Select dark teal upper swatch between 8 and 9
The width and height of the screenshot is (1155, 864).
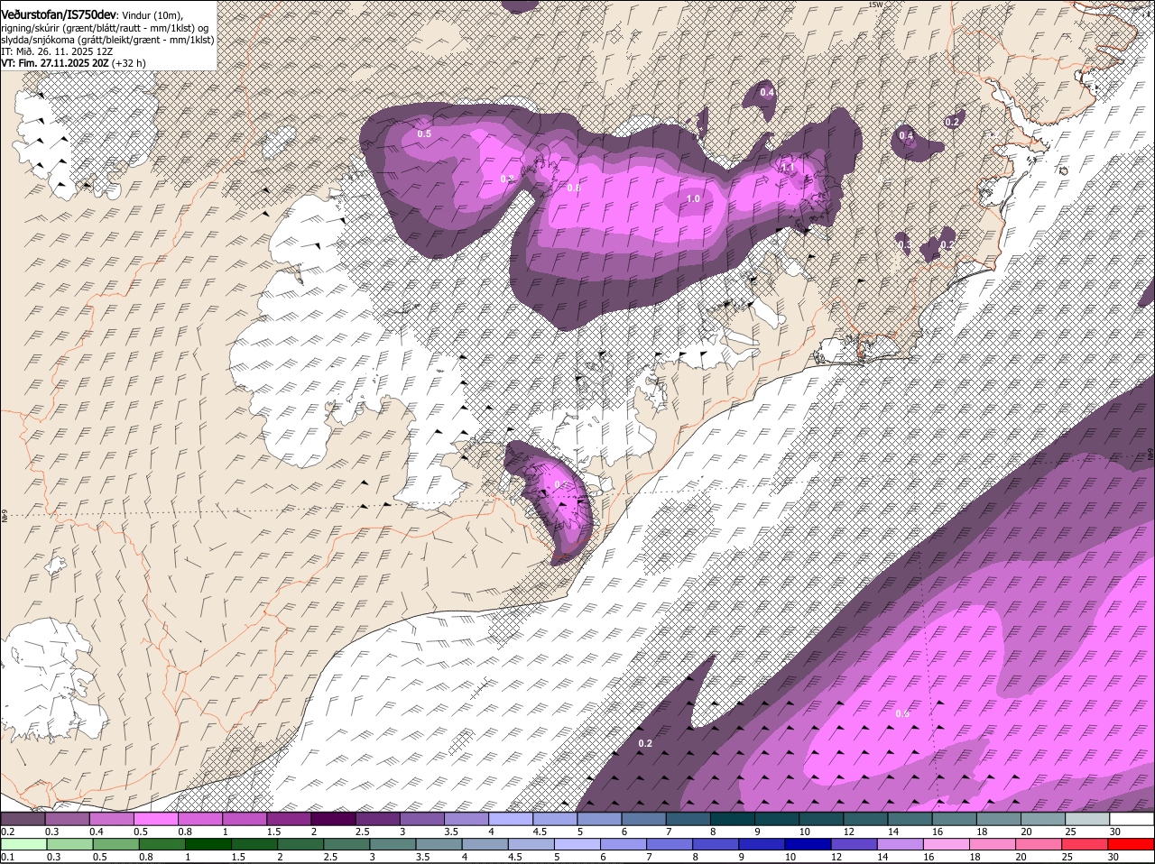click(x=731, y=819)
